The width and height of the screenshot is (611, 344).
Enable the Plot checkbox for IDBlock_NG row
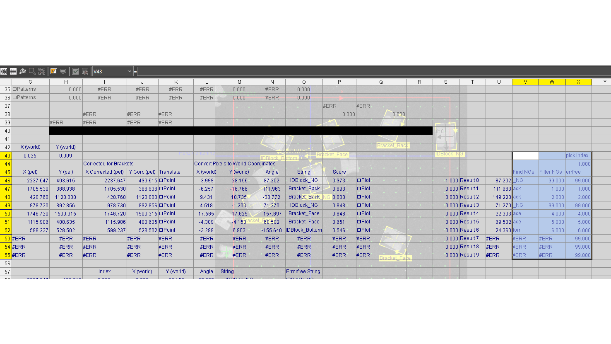tap(358, 180)
